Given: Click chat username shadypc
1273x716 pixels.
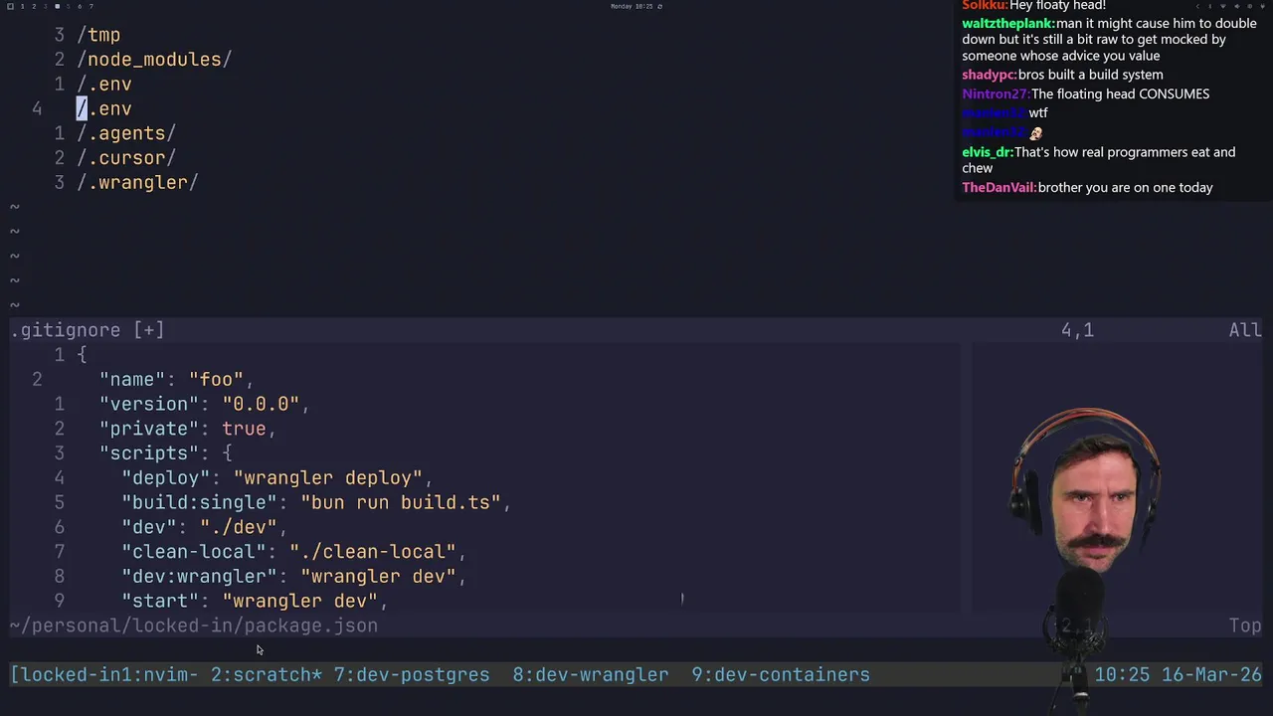Looking at the screenshot, I should pyautogui.click(x=989, y=75).
